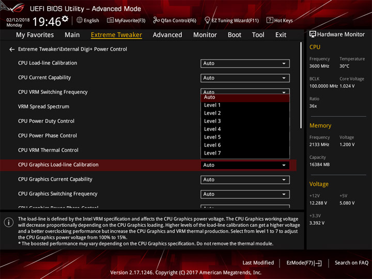This screenshot has height=279, width=372.
Task: Select Level 1 from the list
Action: tap(245, 105)
